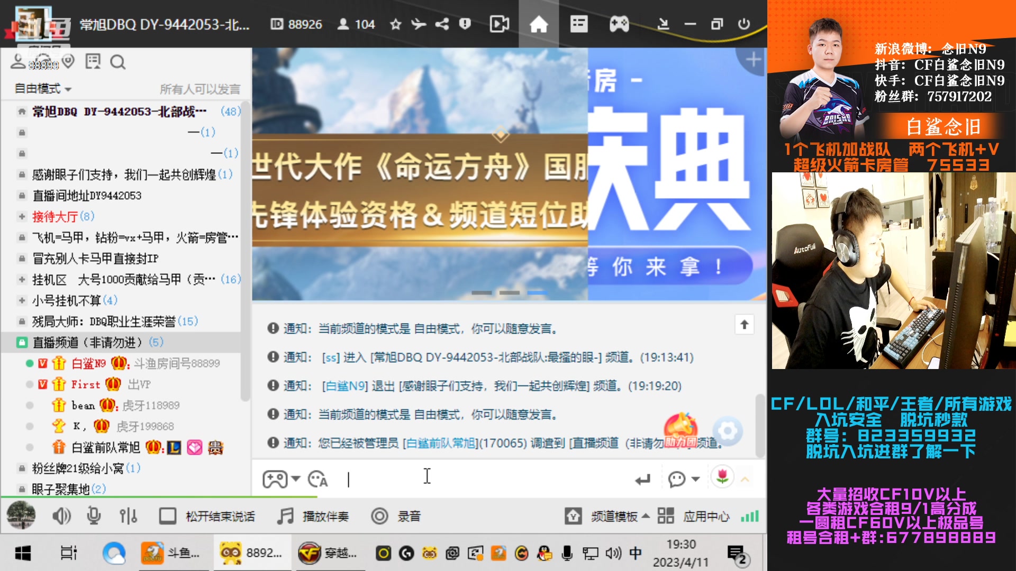This screenshot has width=1016, height=571.
Task: Open 应用中心 app center grid icon
Action: 666,517
